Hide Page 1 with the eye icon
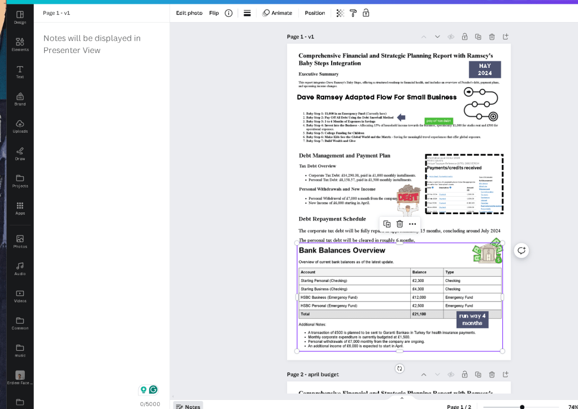The width and height of the screenshot is (578, 409). (451, 37)
